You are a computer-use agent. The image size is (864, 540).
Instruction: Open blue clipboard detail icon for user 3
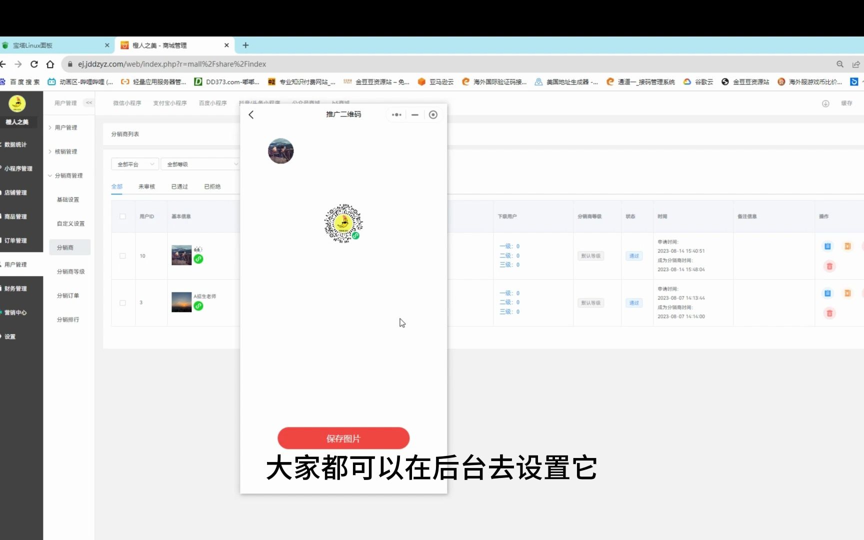point(827,293)
